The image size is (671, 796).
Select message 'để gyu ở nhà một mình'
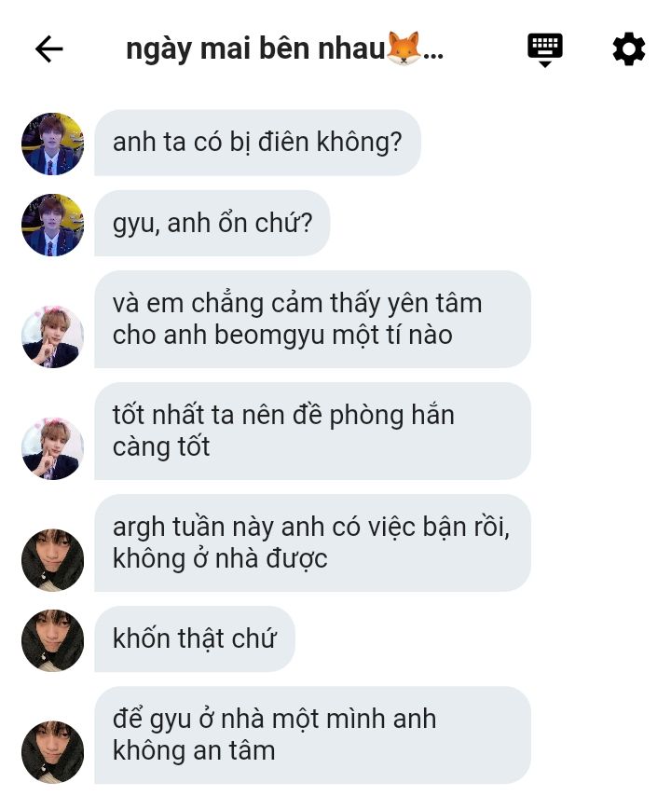pos(312,734)
